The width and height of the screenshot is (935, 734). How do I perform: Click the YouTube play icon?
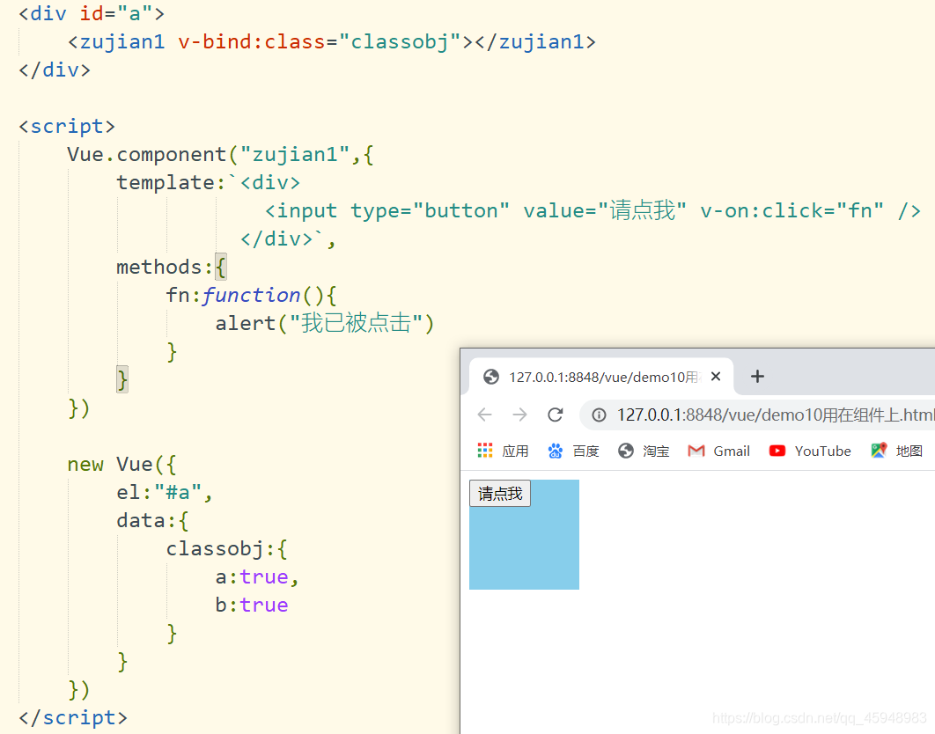pyautogui.click(x=777, y=451)
